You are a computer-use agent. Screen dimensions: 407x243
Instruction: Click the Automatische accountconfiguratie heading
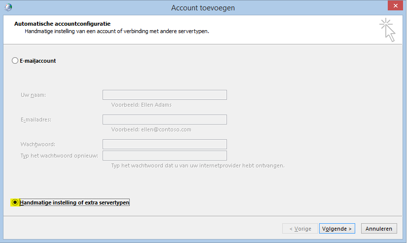point(62,23)
